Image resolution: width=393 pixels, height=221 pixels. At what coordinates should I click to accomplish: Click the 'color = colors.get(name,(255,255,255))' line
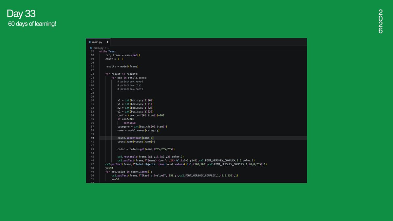(146, 149)
